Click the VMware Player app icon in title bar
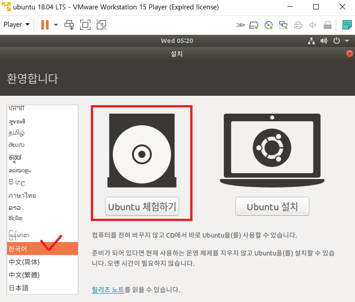This screenshot has height=302, width=355. [6, 7]
